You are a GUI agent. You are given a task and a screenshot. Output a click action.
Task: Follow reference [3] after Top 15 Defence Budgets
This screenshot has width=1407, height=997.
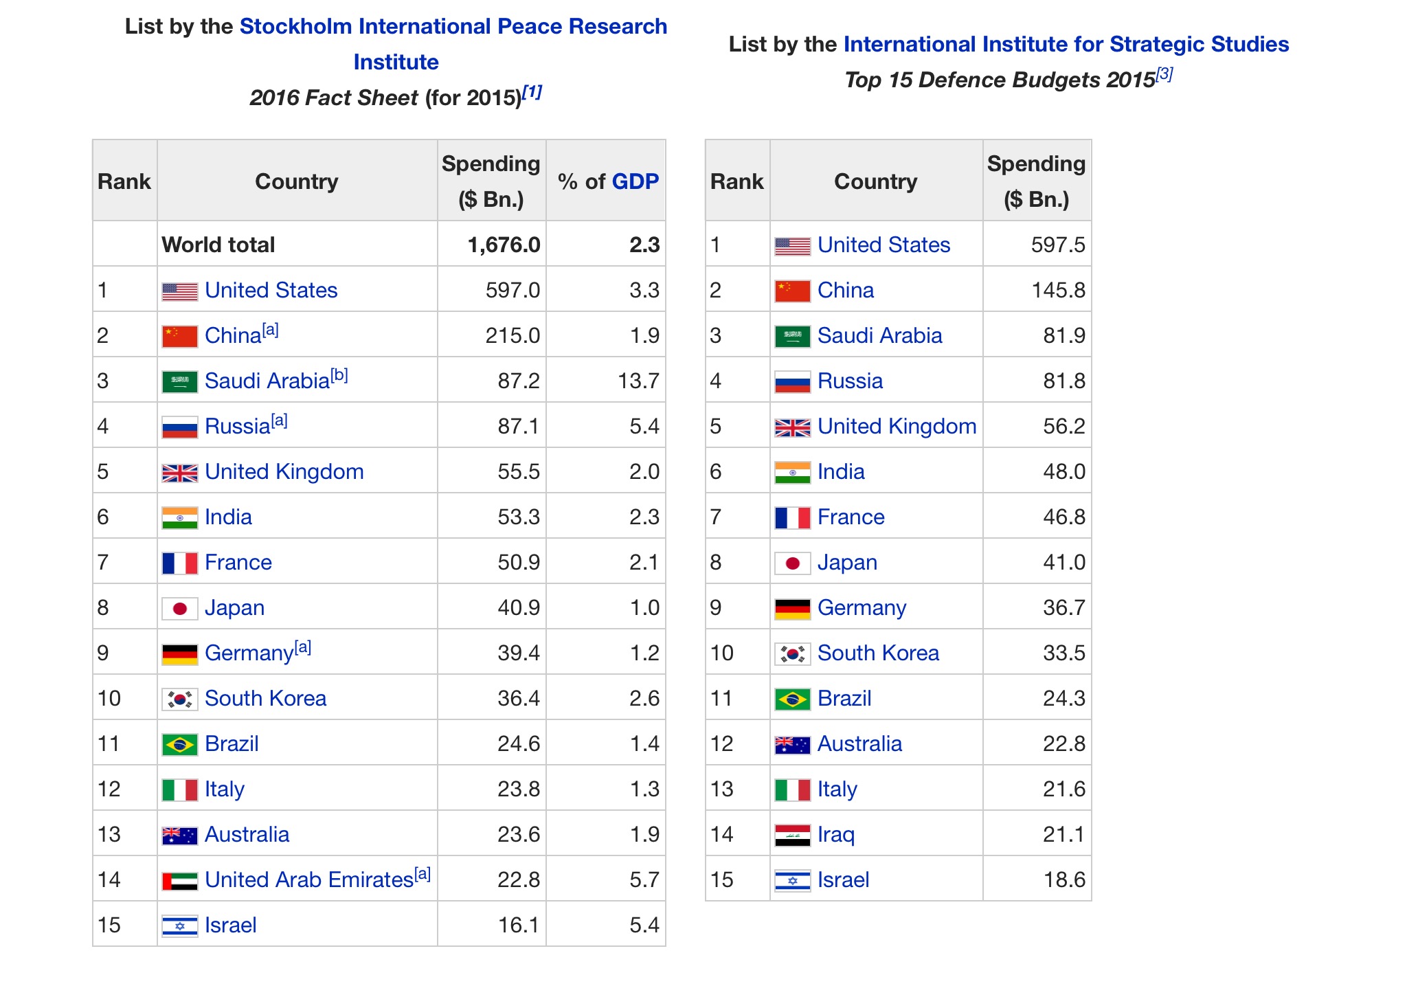pyautogui.click(x=1164, y=74)
